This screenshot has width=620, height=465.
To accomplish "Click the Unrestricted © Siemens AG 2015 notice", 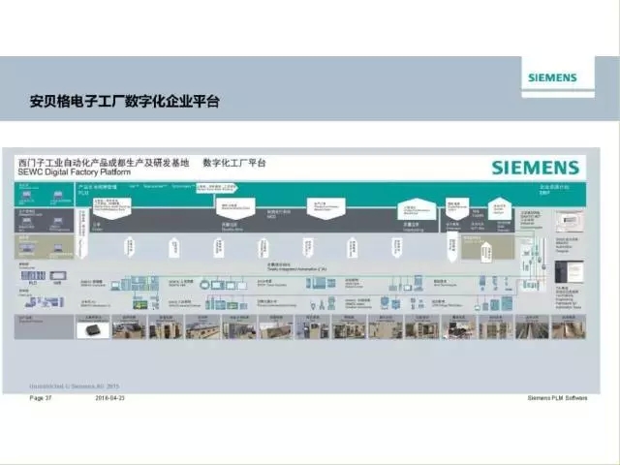I will 74,386.
